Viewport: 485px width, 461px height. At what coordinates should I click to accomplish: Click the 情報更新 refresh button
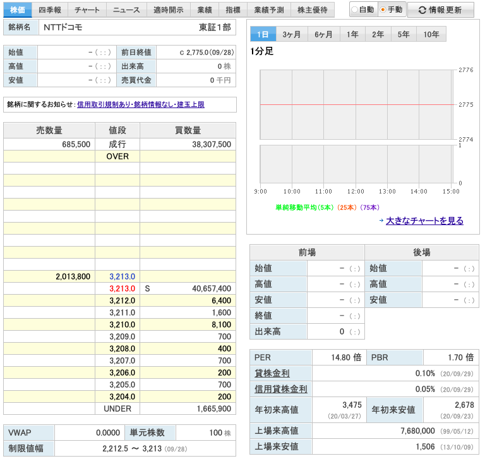click(x=440, y=10)
